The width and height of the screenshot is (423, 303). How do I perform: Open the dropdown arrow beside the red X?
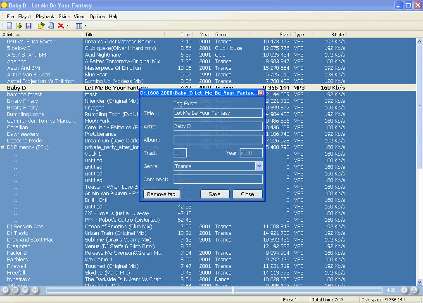click(67, 26)
